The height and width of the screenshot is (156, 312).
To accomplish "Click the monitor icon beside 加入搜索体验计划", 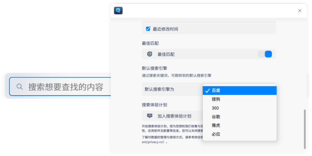I will point(150,116).
